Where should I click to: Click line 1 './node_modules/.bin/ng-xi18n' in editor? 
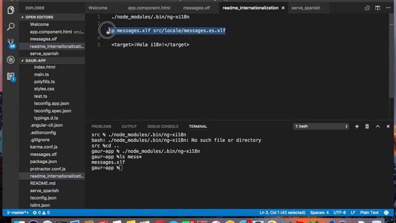[150, 17]
